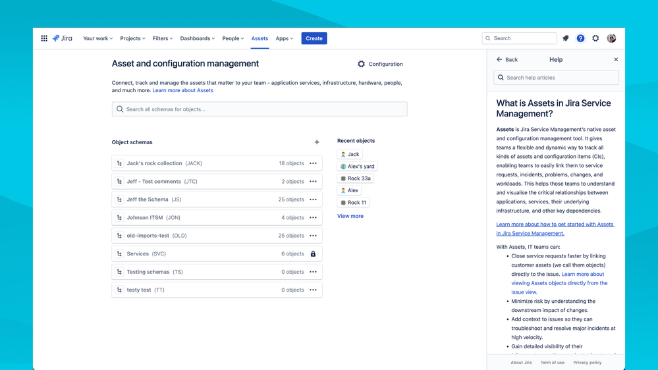
Task: Click the schema icon beside testy test
Action: tap(120, 290)
